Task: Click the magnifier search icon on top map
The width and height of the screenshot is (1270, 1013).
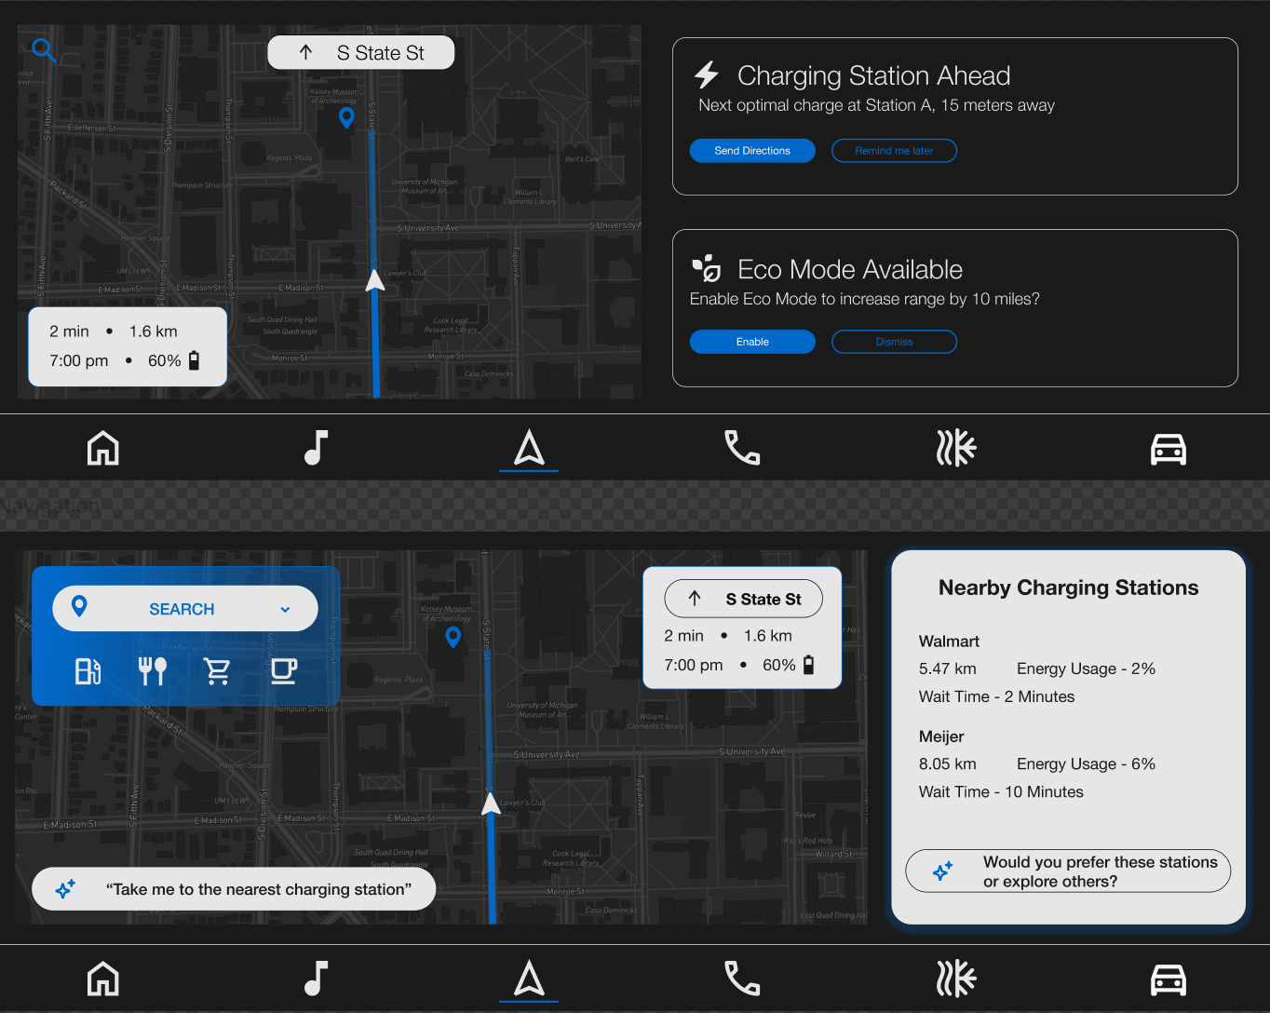Action: (43, 50)
